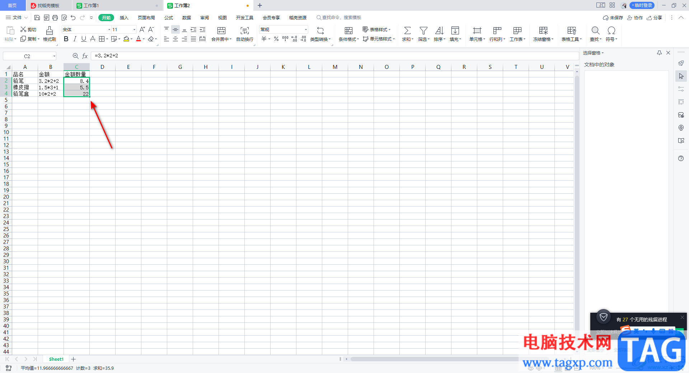
Task: Open the 页面布局 ribbon tab
Action: (x=146, y=18)
